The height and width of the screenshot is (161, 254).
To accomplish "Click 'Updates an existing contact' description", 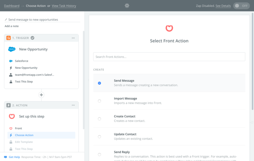I will 133,139.
